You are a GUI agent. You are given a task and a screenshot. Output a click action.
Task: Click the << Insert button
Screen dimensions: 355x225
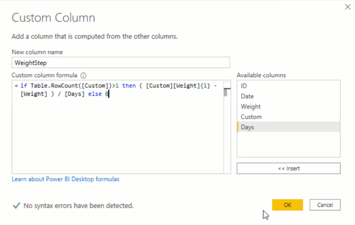pos(288,168)
